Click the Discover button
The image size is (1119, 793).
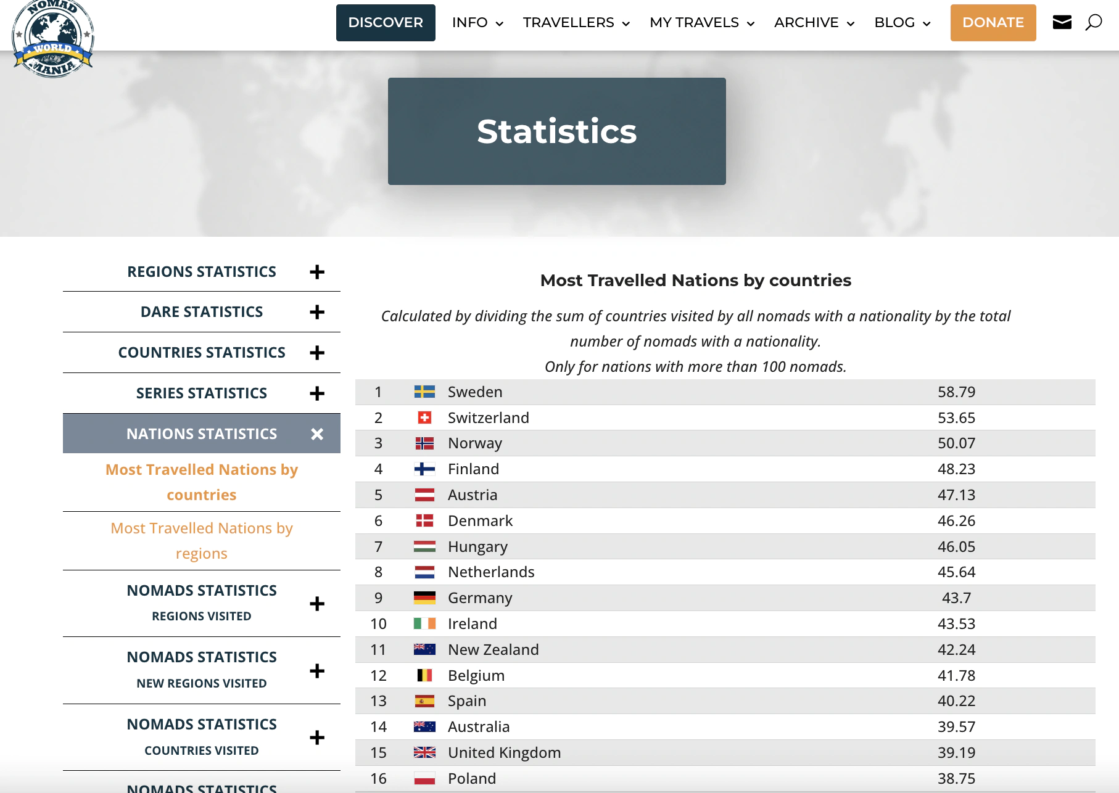click(386, 23)
